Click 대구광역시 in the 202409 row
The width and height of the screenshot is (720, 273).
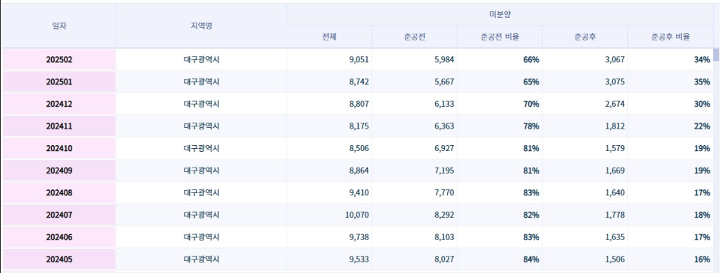click(x=202, y=171)
